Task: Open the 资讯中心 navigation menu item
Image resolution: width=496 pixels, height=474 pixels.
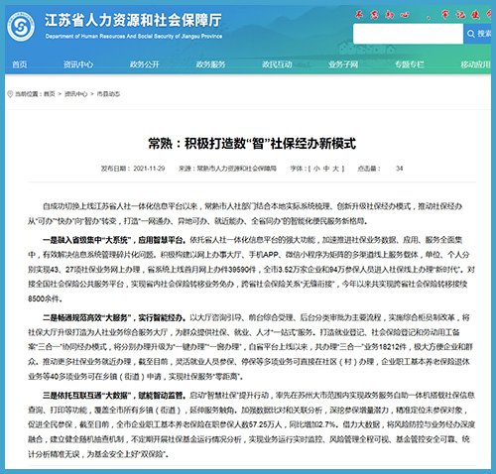Action: coord(78,64)
